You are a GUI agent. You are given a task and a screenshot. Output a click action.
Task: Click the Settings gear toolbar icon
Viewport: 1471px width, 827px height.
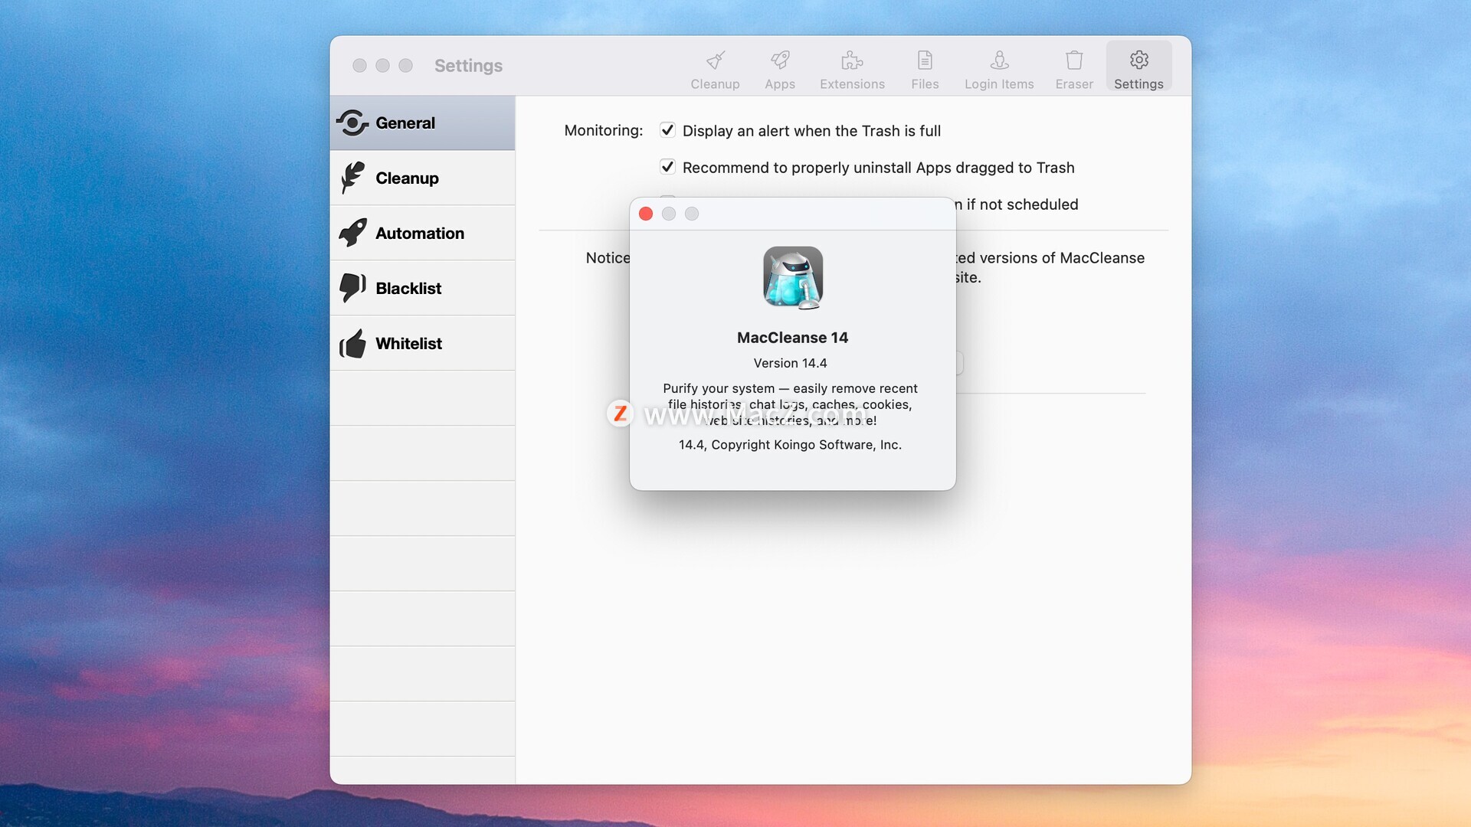pyautogui.click(x=1138, y=69)
